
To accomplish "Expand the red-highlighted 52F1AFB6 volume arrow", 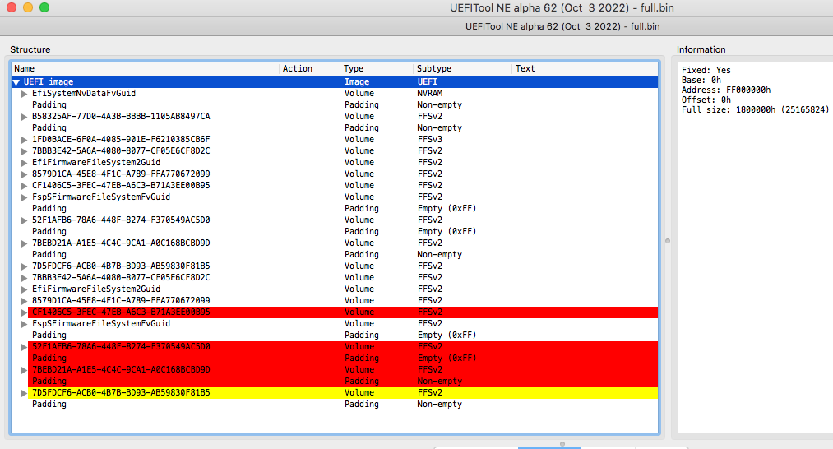I will (24, 347).
